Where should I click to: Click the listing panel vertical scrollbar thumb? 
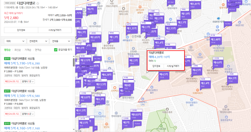pos(74,62)
